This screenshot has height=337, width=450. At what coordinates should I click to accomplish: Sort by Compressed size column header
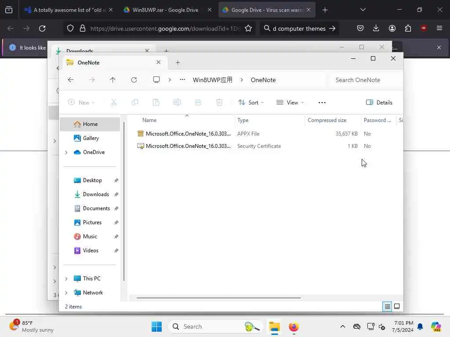[x=327, y=120]
